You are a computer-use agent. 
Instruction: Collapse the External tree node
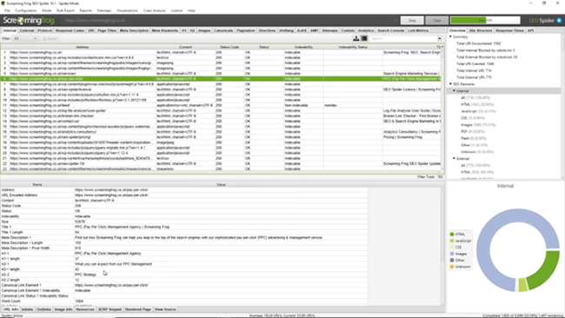[454, 158]
